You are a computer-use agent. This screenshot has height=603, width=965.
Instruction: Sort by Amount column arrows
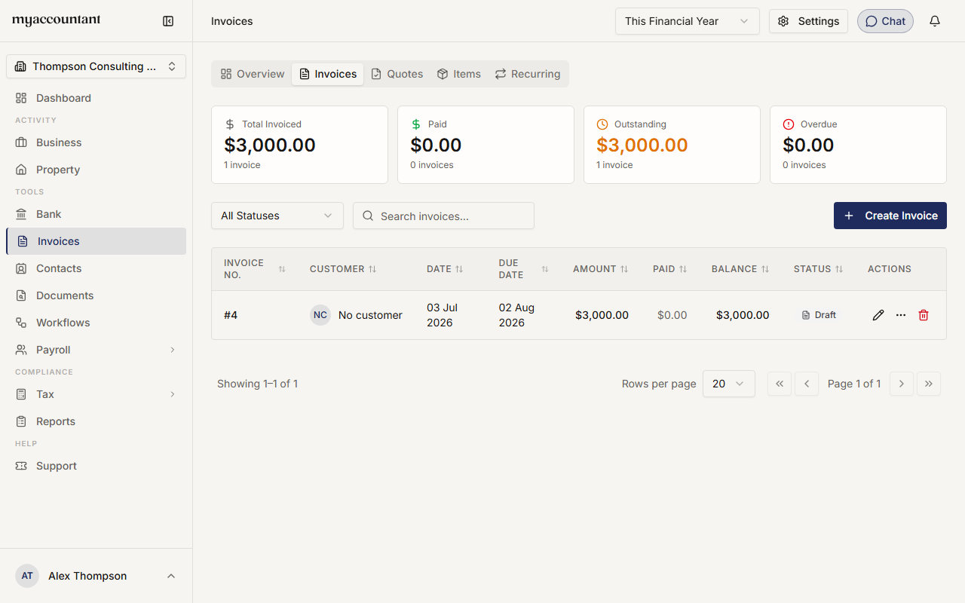click(x=624, y=269)
